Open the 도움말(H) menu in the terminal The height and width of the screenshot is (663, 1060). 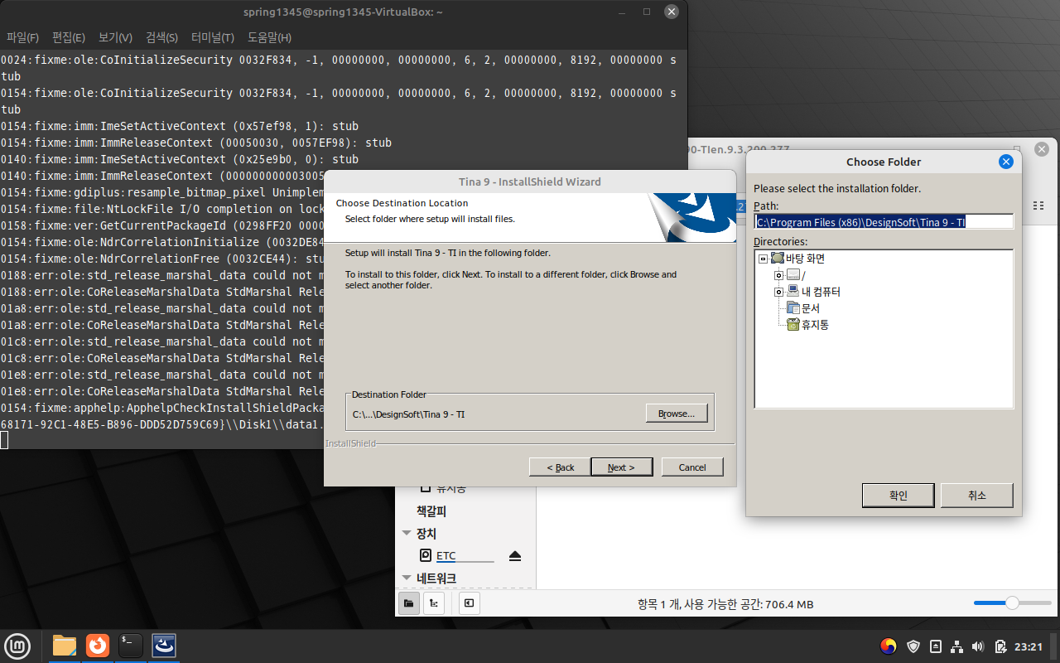tap(270, 37)
